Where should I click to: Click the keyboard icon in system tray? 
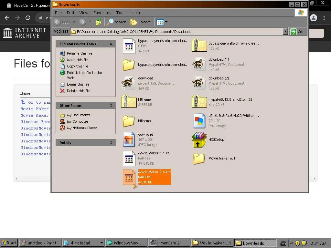point(283,243)
